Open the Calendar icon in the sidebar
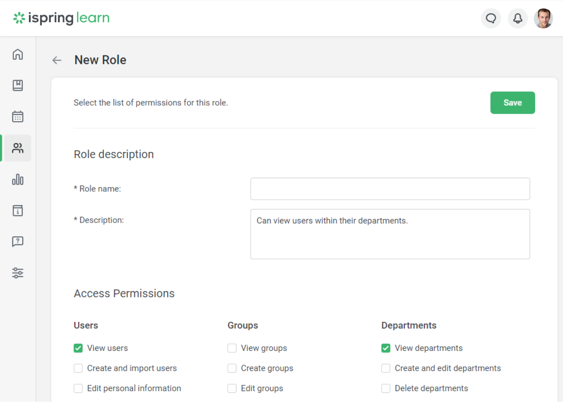 (x=18, y=116)
